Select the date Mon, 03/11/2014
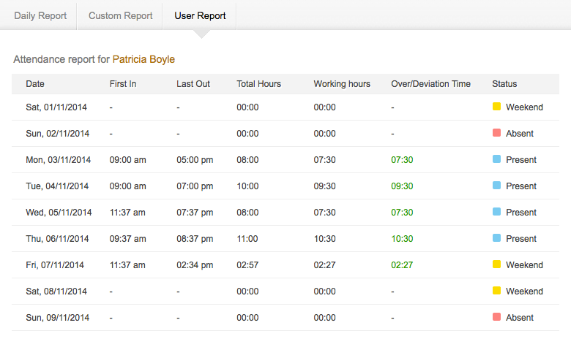 [x=58, y=160]
